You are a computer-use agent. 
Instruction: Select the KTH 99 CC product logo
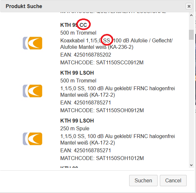click(33, 43)
